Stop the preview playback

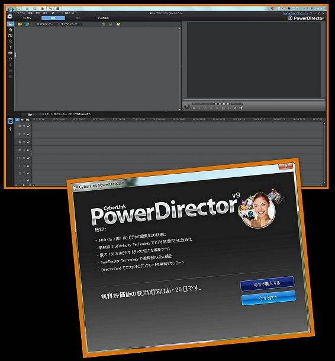(194, 108)
